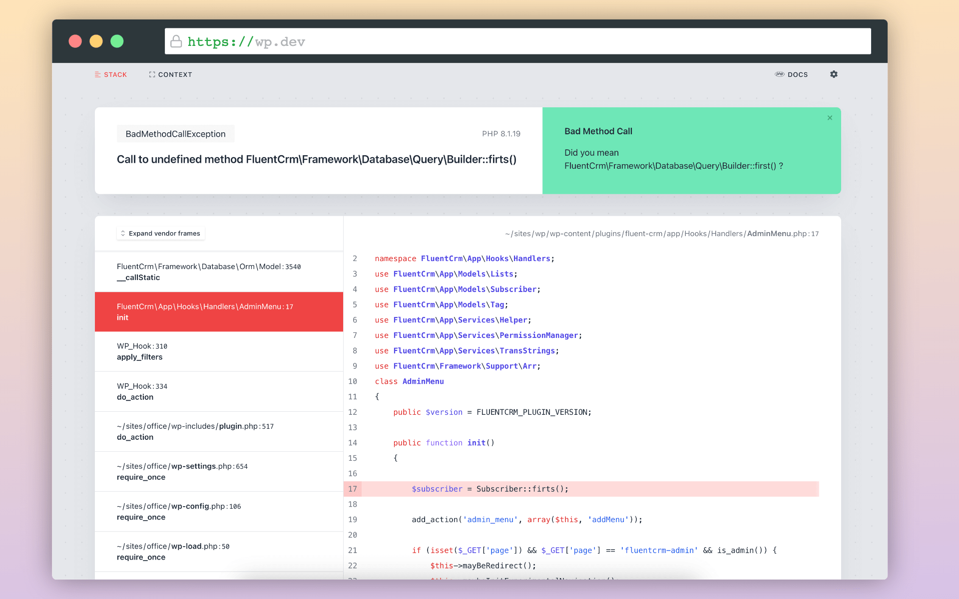Select the WP_Hook:310 apply_filters frame
The image size is (959, 599).
[218, 351]
